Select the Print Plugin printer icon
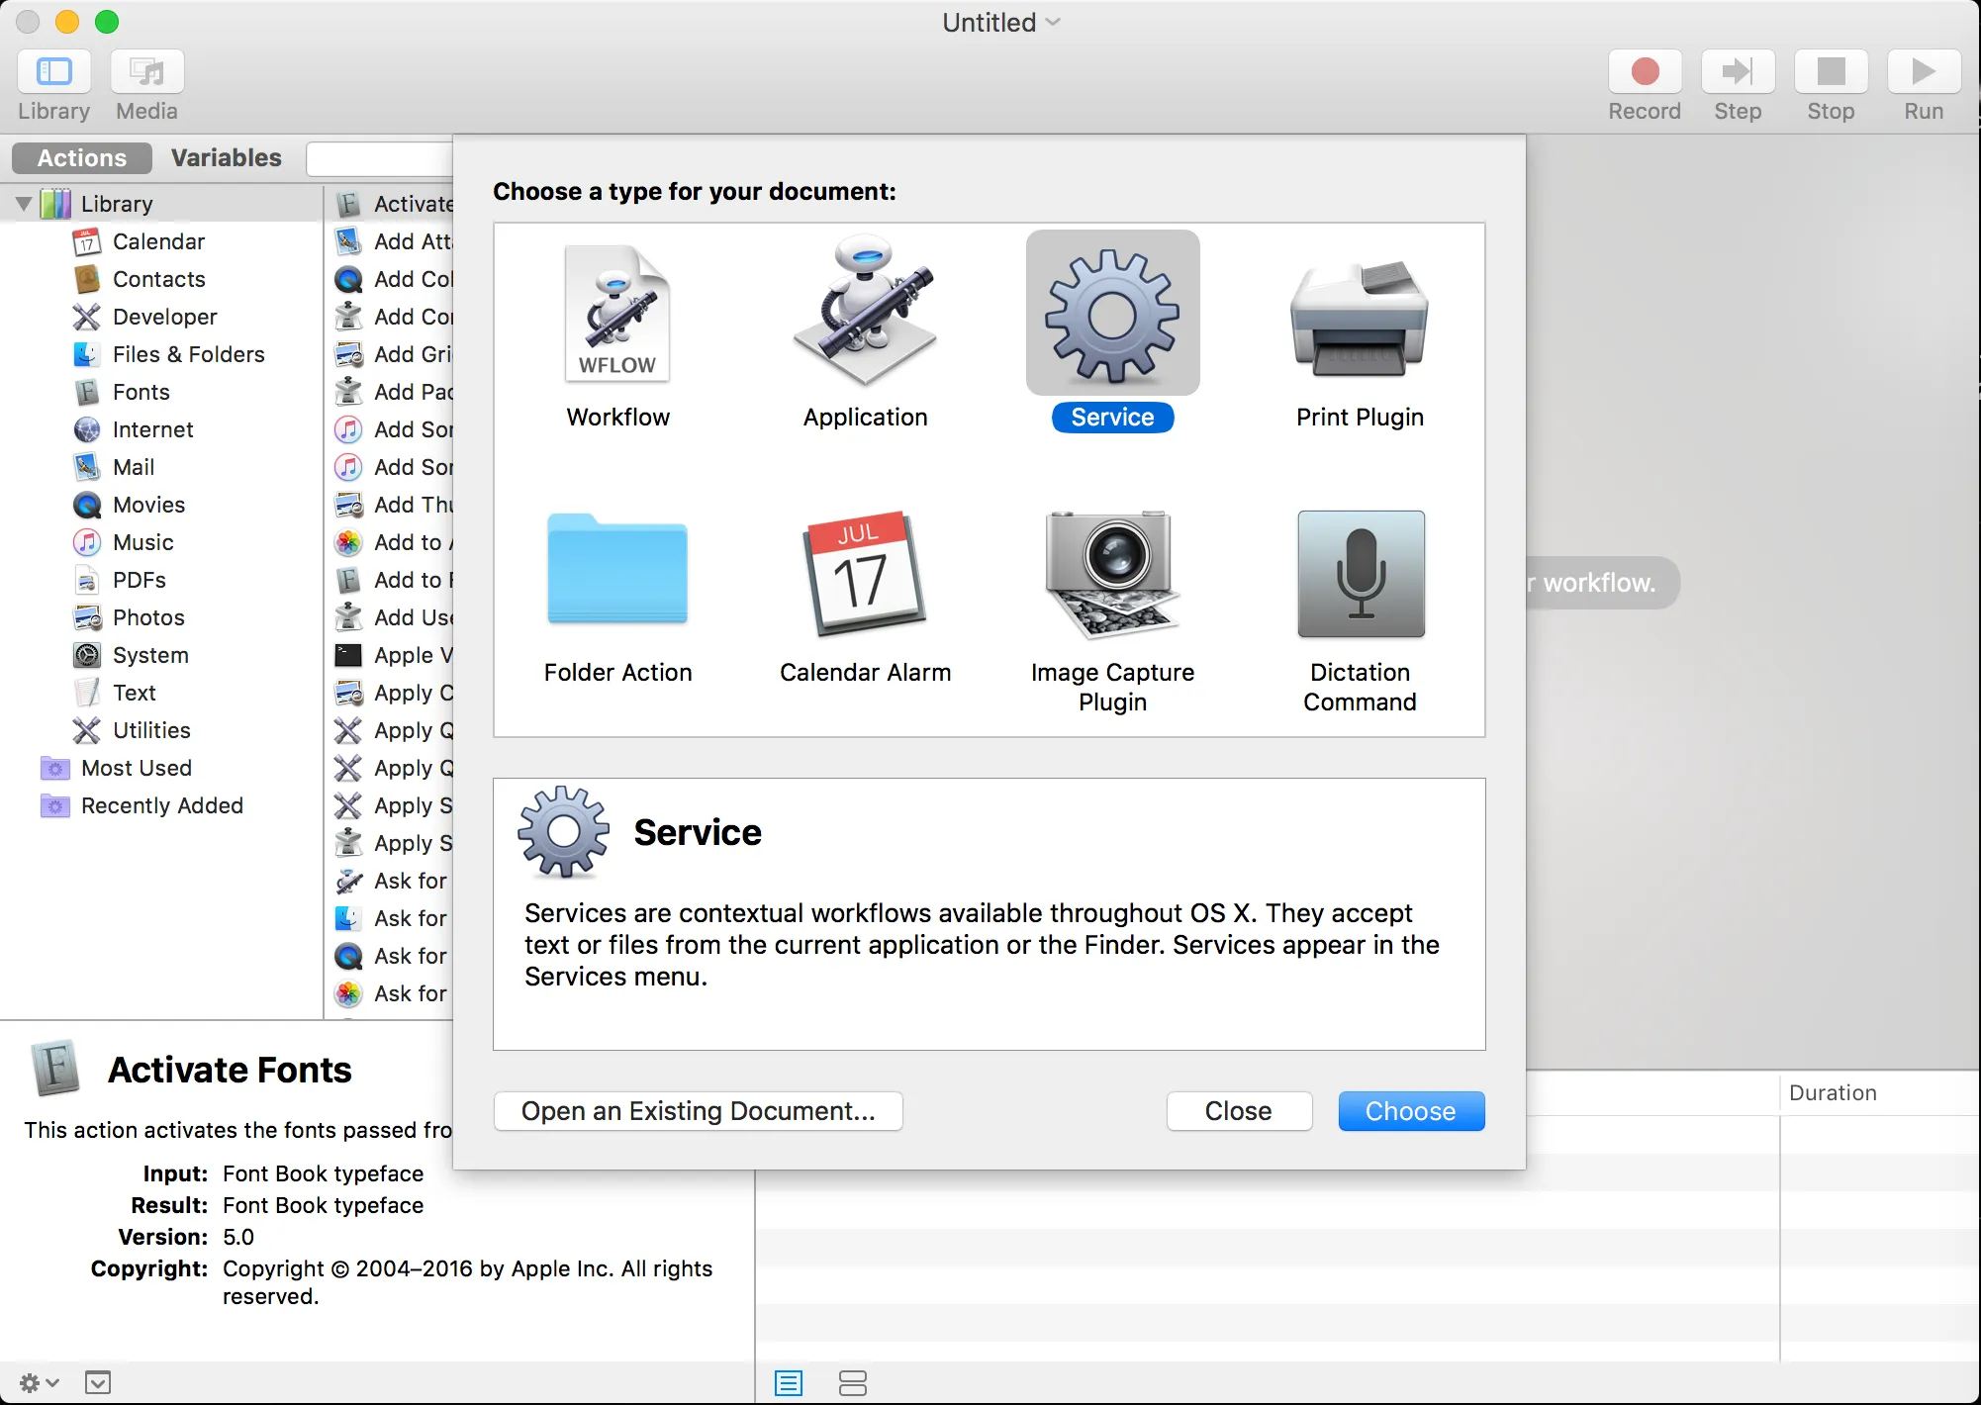 [x=1360, y=317]
